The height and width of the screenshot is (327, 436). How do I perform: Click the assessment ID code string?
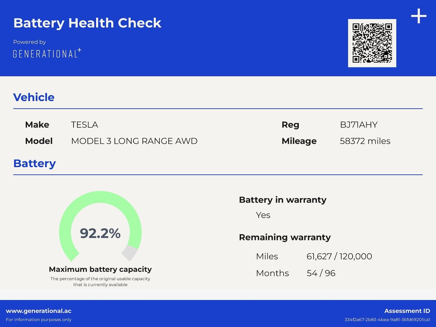coord(387,319)
